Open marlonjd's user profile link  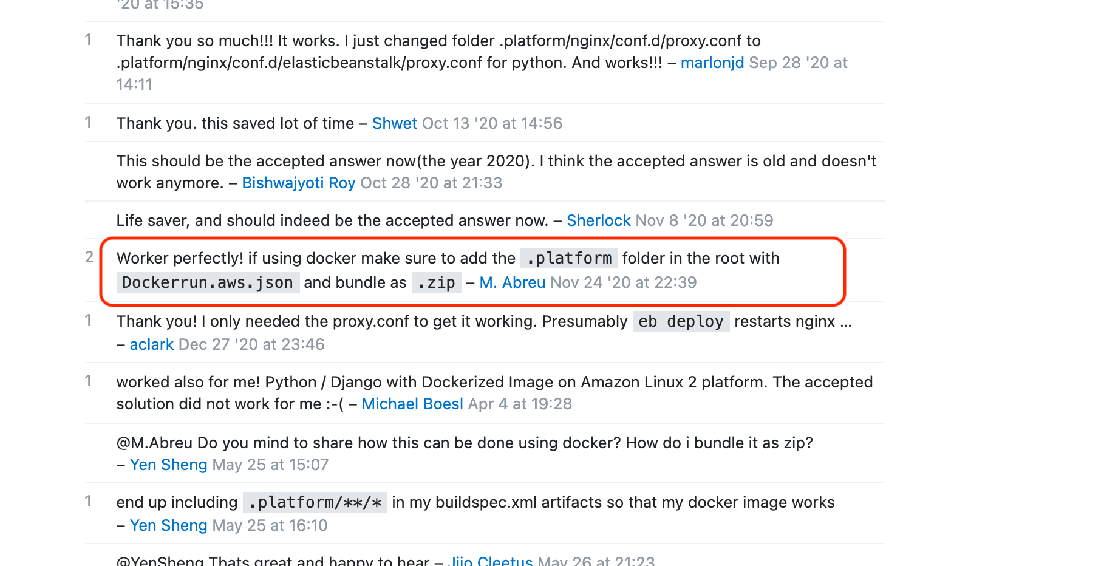pyautogui.click(x=712, y=63)
